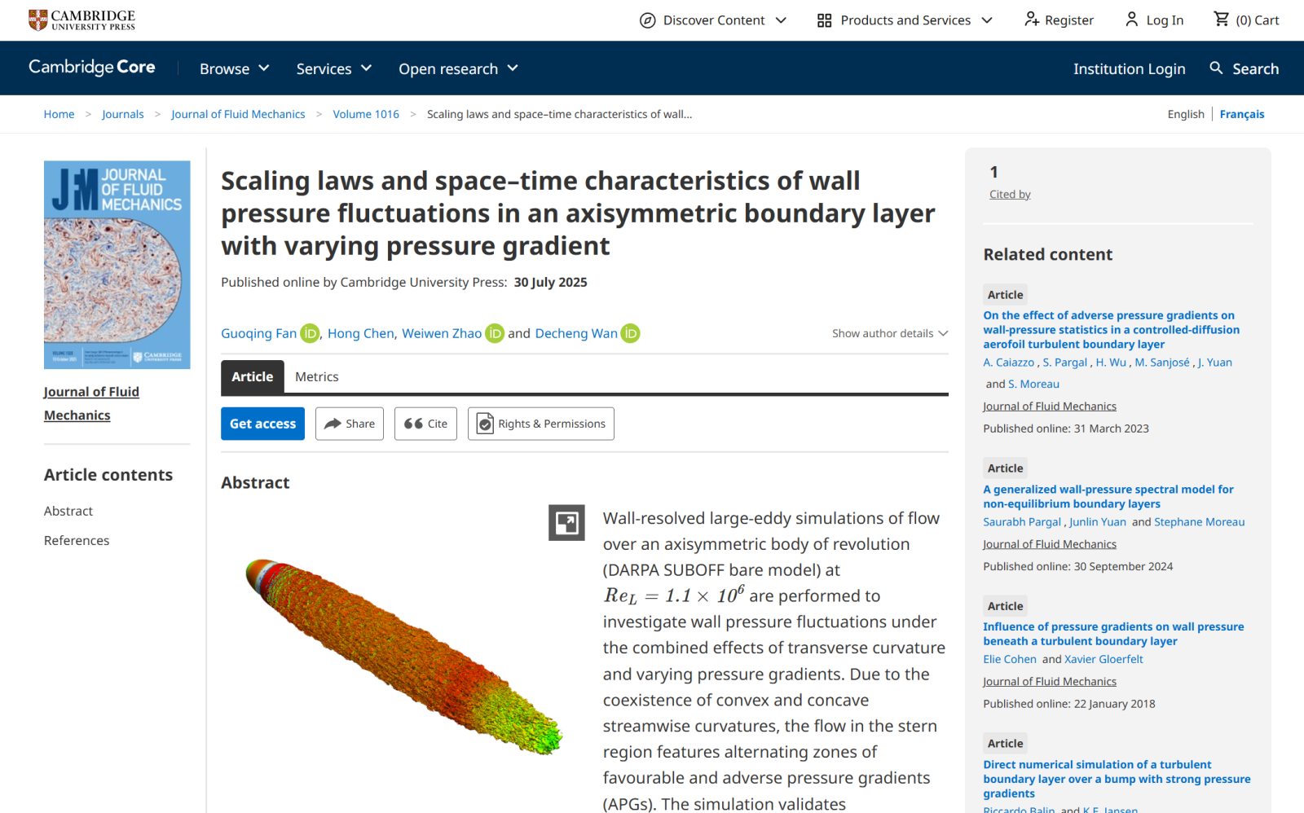
Task: Open the Browse dropdown menu
Action: (x=234, y=68)
